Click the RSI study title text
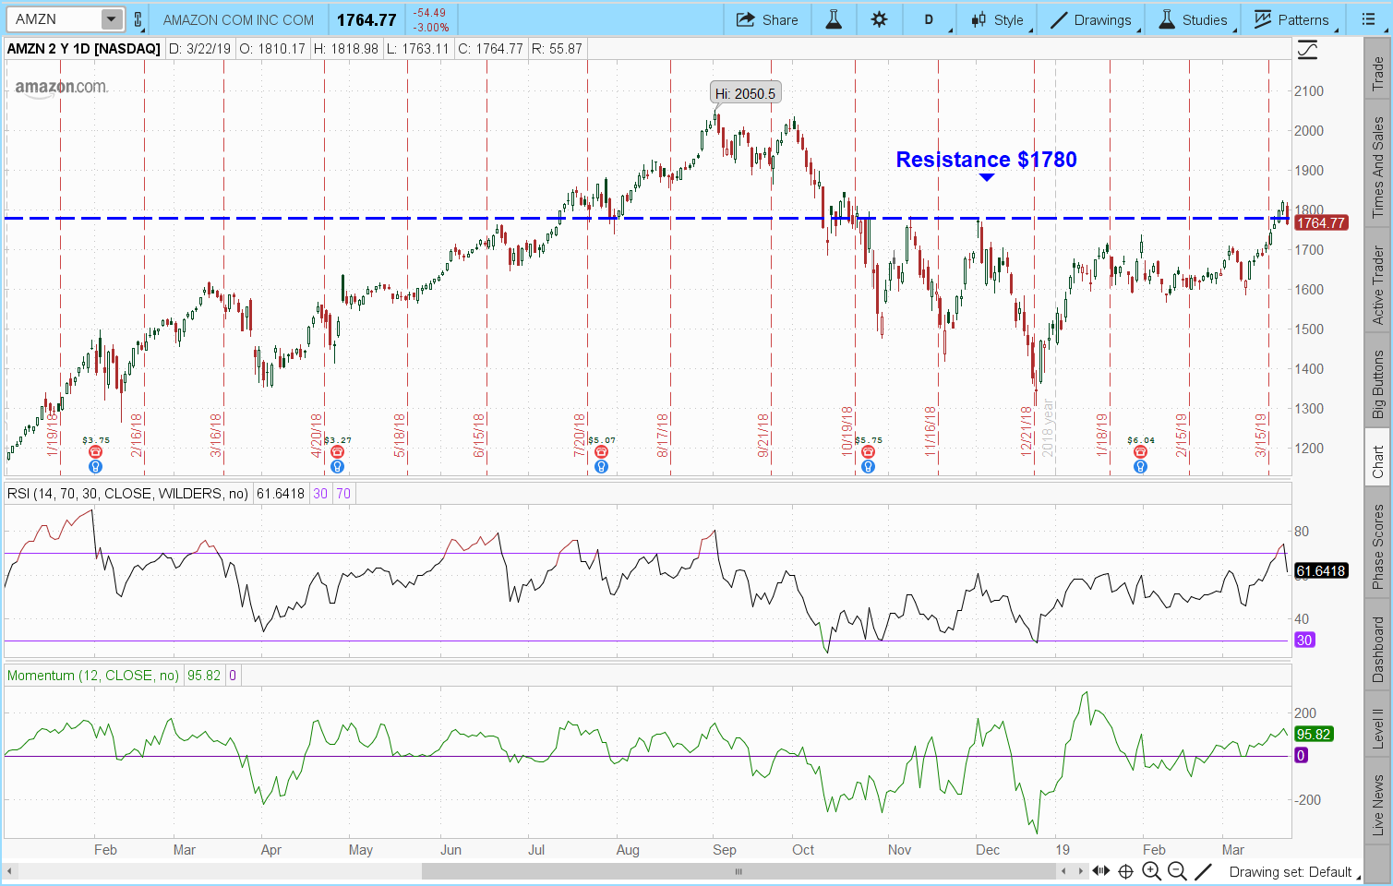The image size is (1393, 886). point(127,494)
